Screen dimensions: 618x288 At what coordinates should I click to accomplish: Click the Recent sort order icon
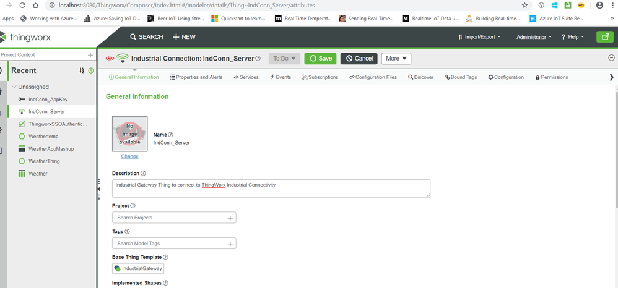pos(82,70)
